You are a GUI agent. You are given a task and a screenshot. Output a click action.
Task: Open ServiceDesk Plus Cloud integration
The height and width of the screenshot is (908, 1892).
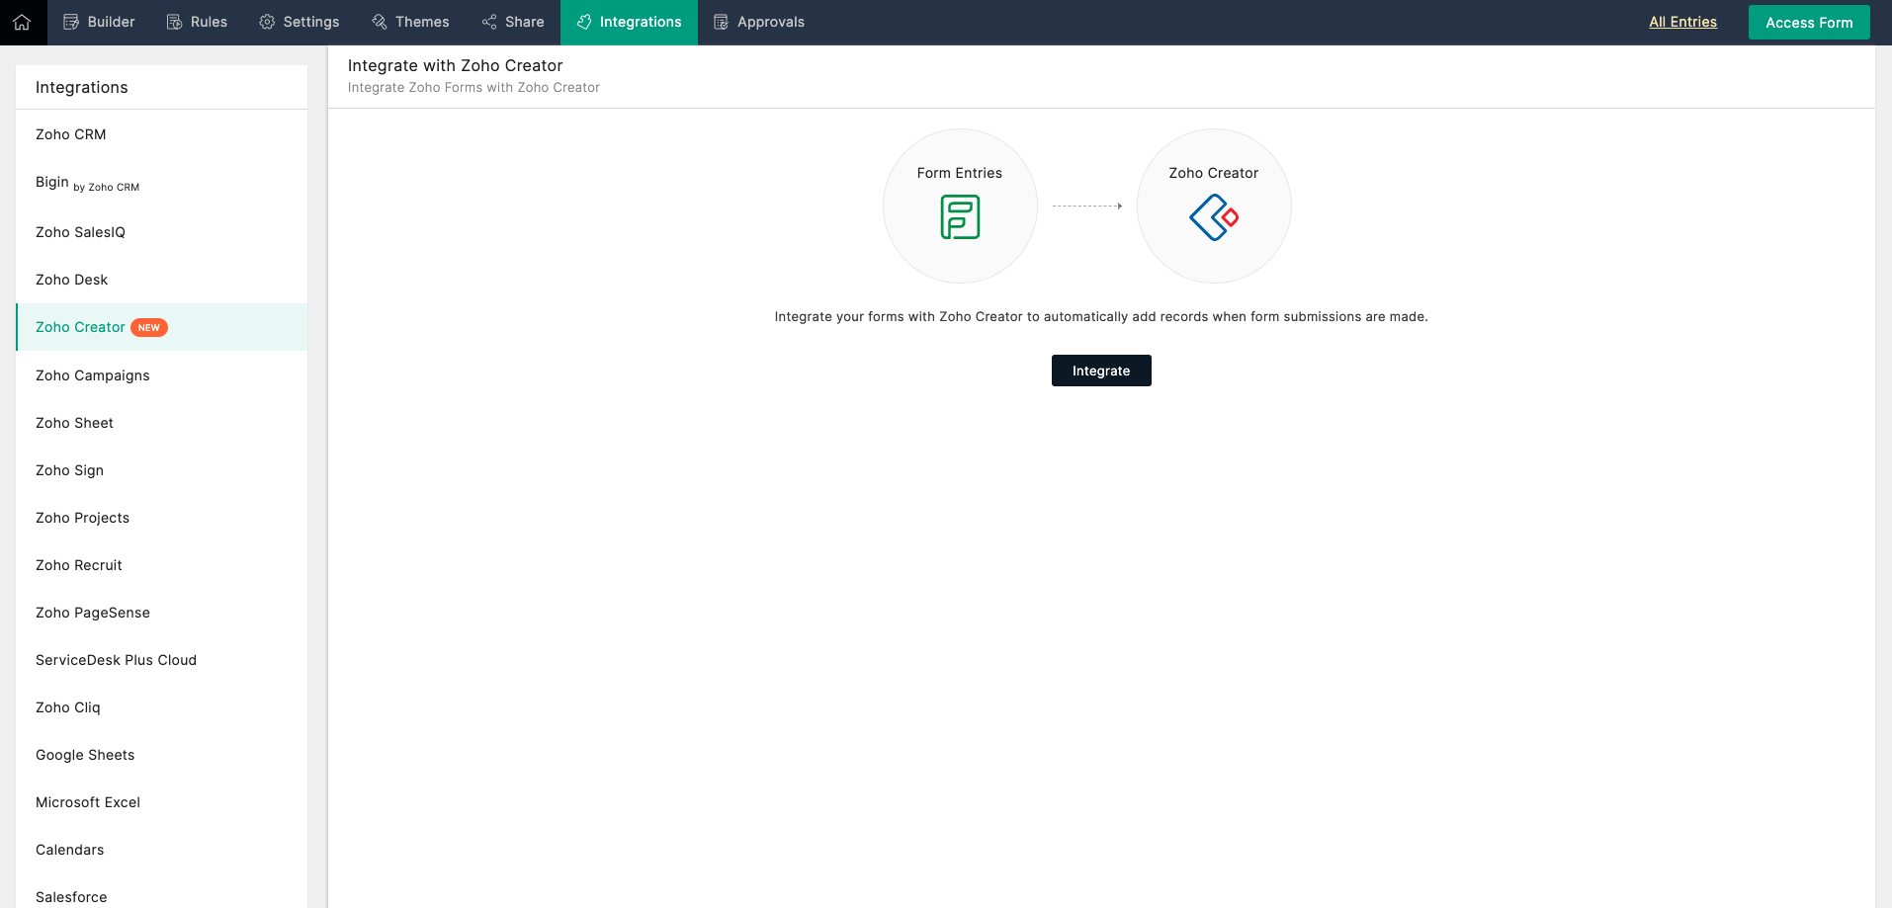pyautogui.click(x=162, y=660)
